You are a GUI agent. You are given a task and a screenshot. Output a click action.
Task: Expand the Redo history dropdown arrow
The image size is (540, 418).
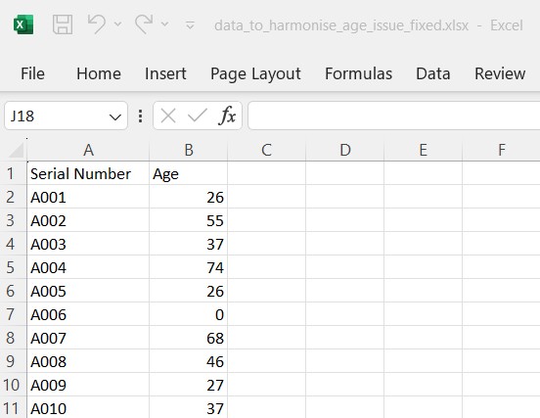pyautogui.click(x=165, y=24)
